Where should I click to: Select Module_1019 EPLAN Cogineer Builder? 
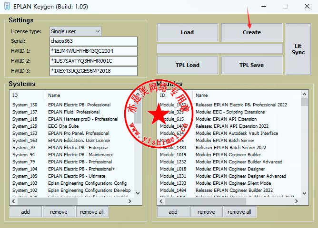click(229, 155)
